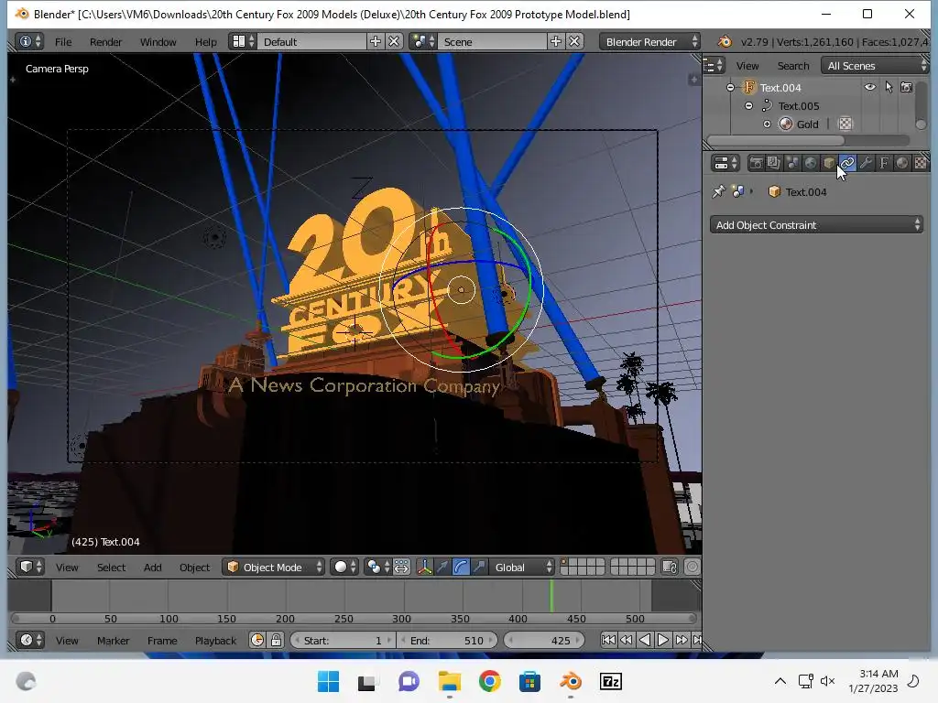
Task: Click the scene breadcrumb icon in properties
Action: click(x=738, y=191)
